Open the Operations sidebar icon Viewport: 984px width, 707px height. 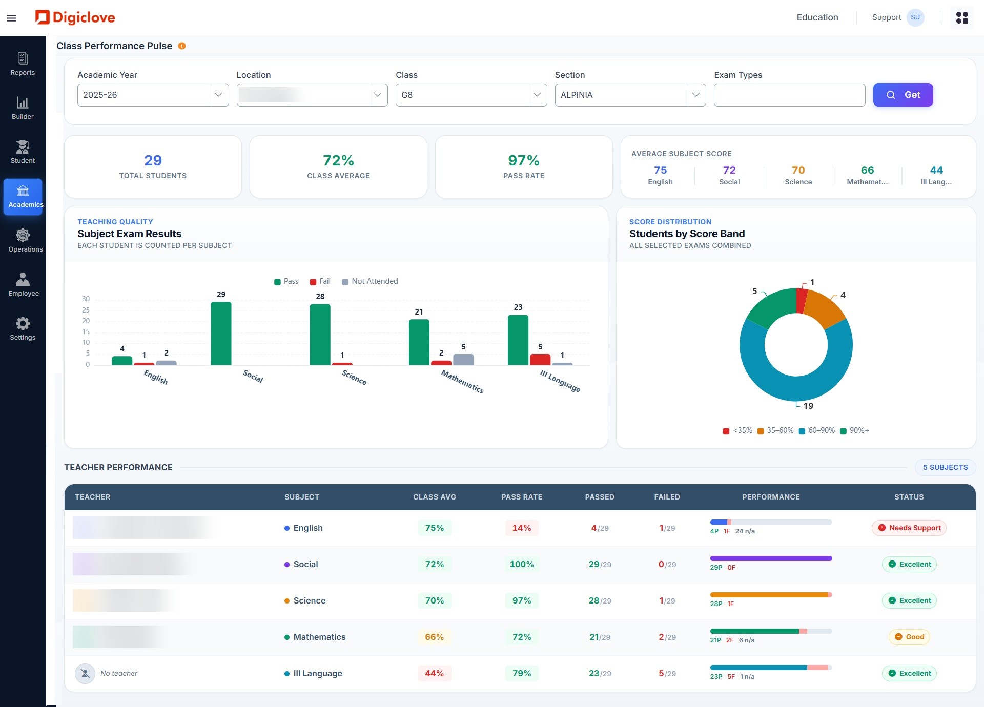click(x=23, y=241)
